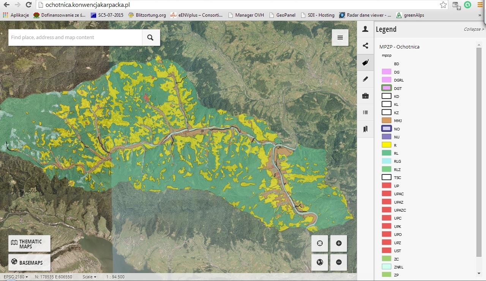Click the 'TSC' legend label
Viewport: 486px width, 281px height.
(x=398, y=177)
